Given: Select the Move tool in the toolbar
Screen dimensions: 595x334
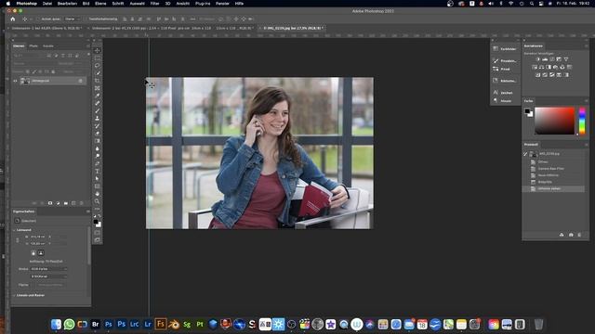Looking at the screenshot, I should (x=97, y=50).
